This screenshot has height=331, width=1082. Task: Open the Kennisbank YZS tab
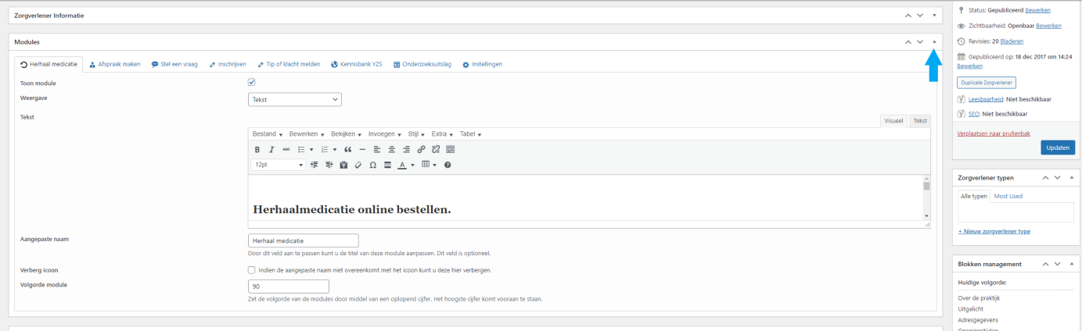pos(357,64)
